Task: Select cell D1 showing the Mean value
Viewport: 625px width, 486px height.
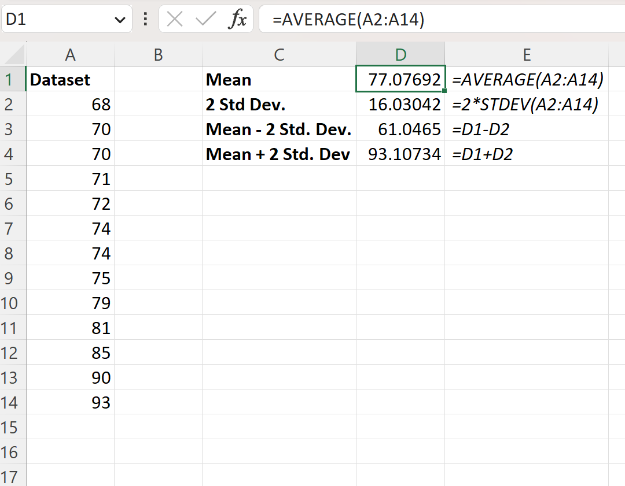Action: tap(400, 79)
